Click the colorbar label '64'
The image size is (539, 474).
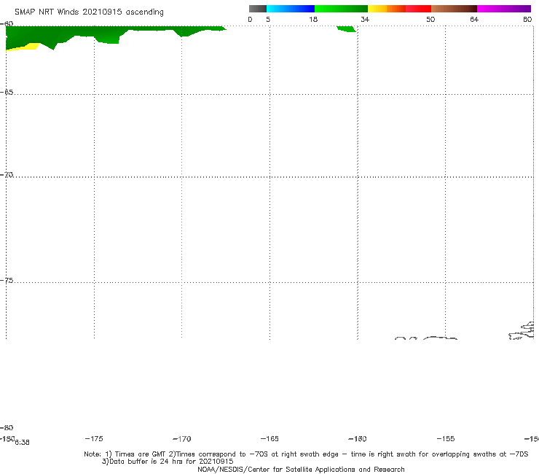pos(474,19)
